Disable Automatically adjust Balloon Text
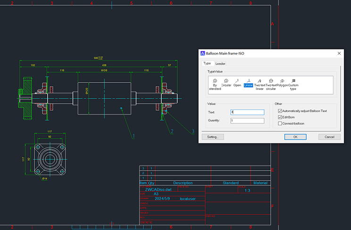 click(280, 111)
